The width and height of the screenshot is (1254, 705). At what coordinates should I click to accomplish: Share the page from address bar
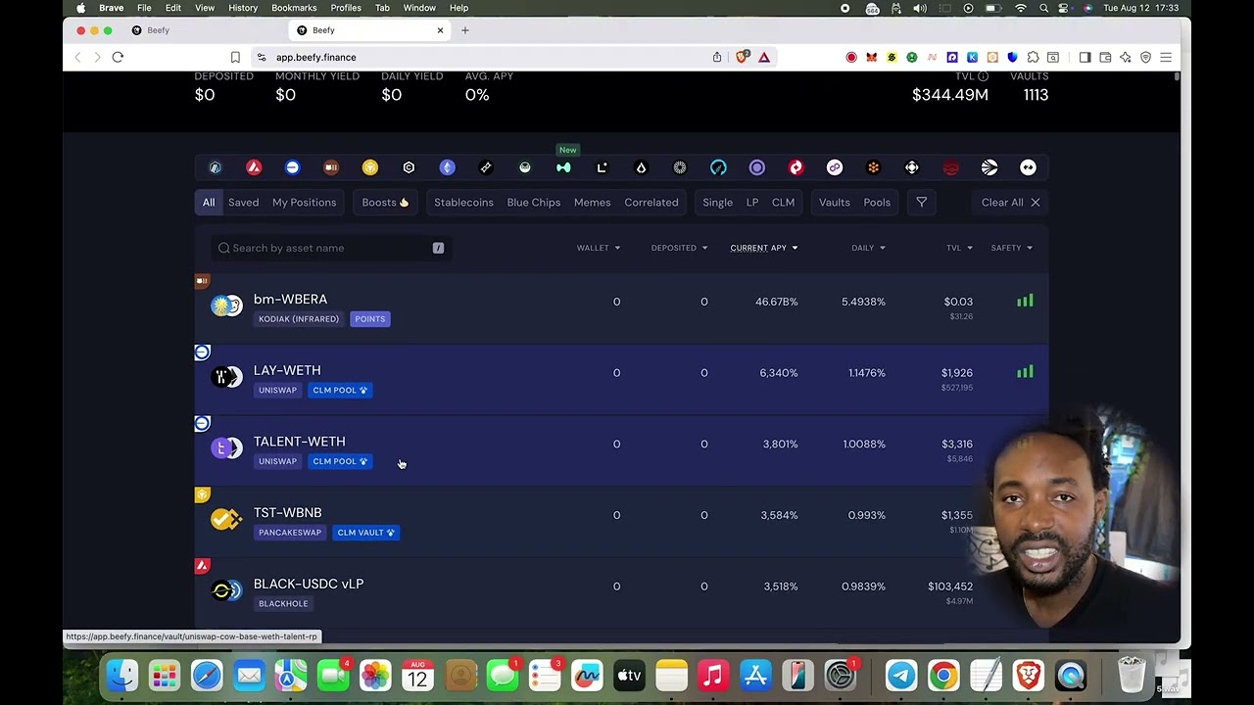pos(717,57)
